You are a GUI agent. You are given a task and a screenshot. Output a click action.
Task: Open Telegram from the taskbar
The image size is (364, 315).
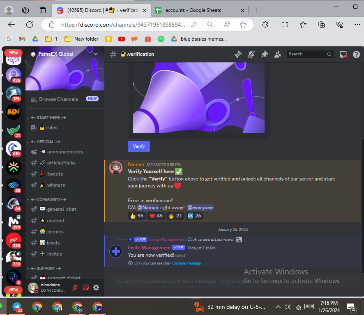click(x=17, y=307)
